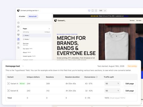The width and height of the screenshot is (143, 107).
Task: Click the Variant B traffic split field
Action: (112, 91)
